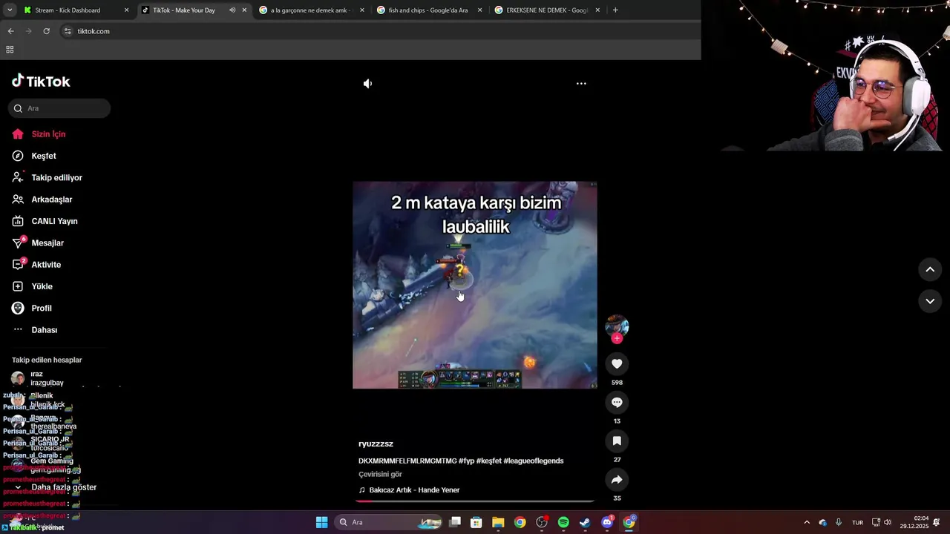Open the apps grid in bookmarks bar
Screen dimensions: 950x534
point(10,50)
